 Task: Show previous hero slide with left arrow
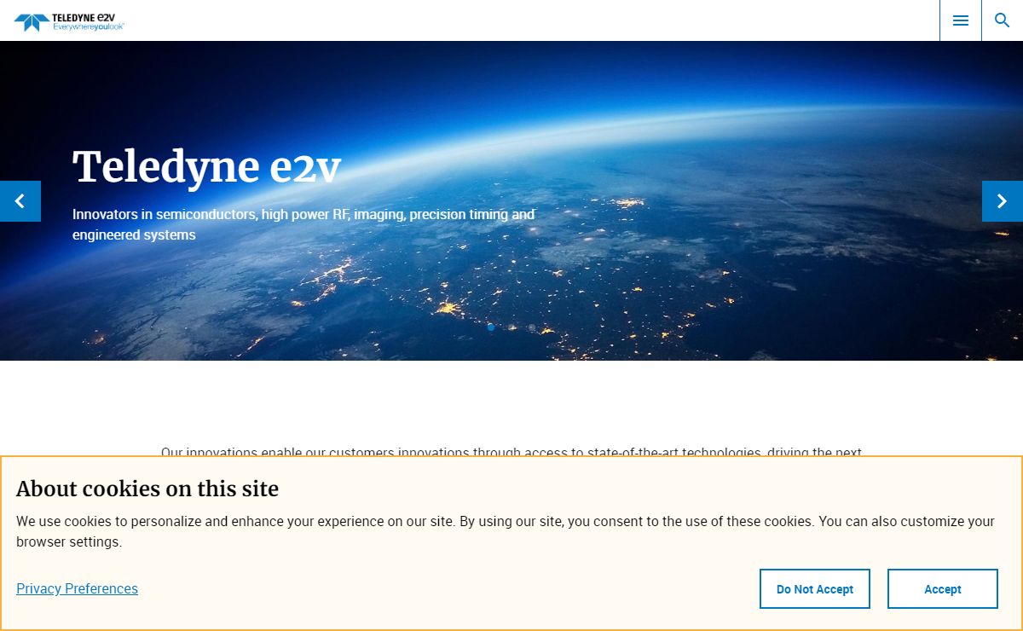coord(20,201)
